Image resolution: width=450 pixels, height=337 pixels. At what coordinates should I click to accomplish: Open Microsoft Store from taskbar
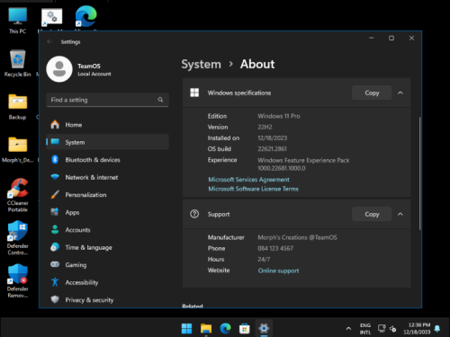[x=245, y=329]
